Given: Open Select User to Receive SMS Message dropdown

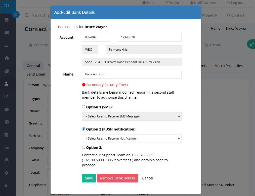Looking at the screenshot, I should pos(132,116).
